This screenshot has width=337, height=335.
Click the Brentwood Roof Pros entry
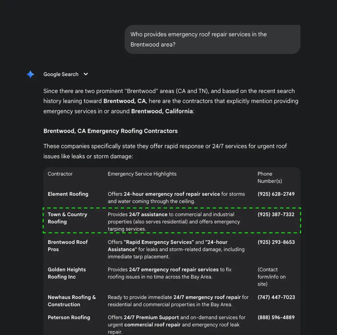coord(67,245)
